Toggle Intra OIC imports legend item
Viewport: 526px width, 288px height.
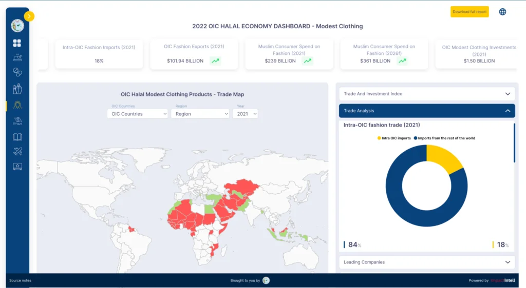tap(394, 138)
